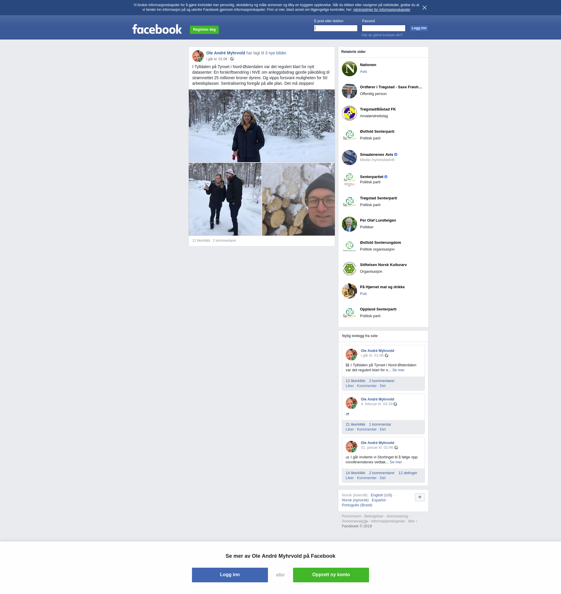Click Smaalenenes Avis logo icon
561x594 pixels.
point(349,157)
